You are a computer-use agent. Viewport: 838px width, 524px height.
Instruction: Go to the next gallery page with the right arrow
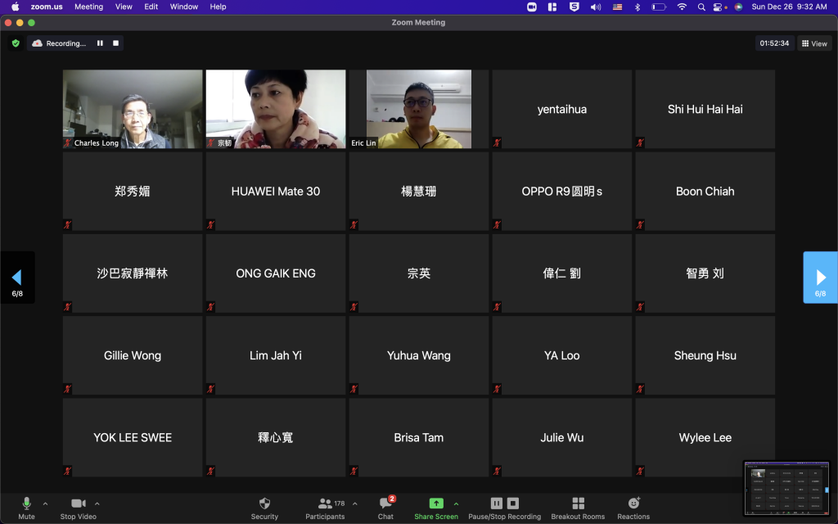tap(820, 278)
